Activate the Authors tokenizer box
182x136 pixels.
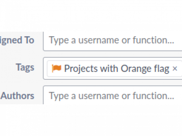tap(112, 95)
